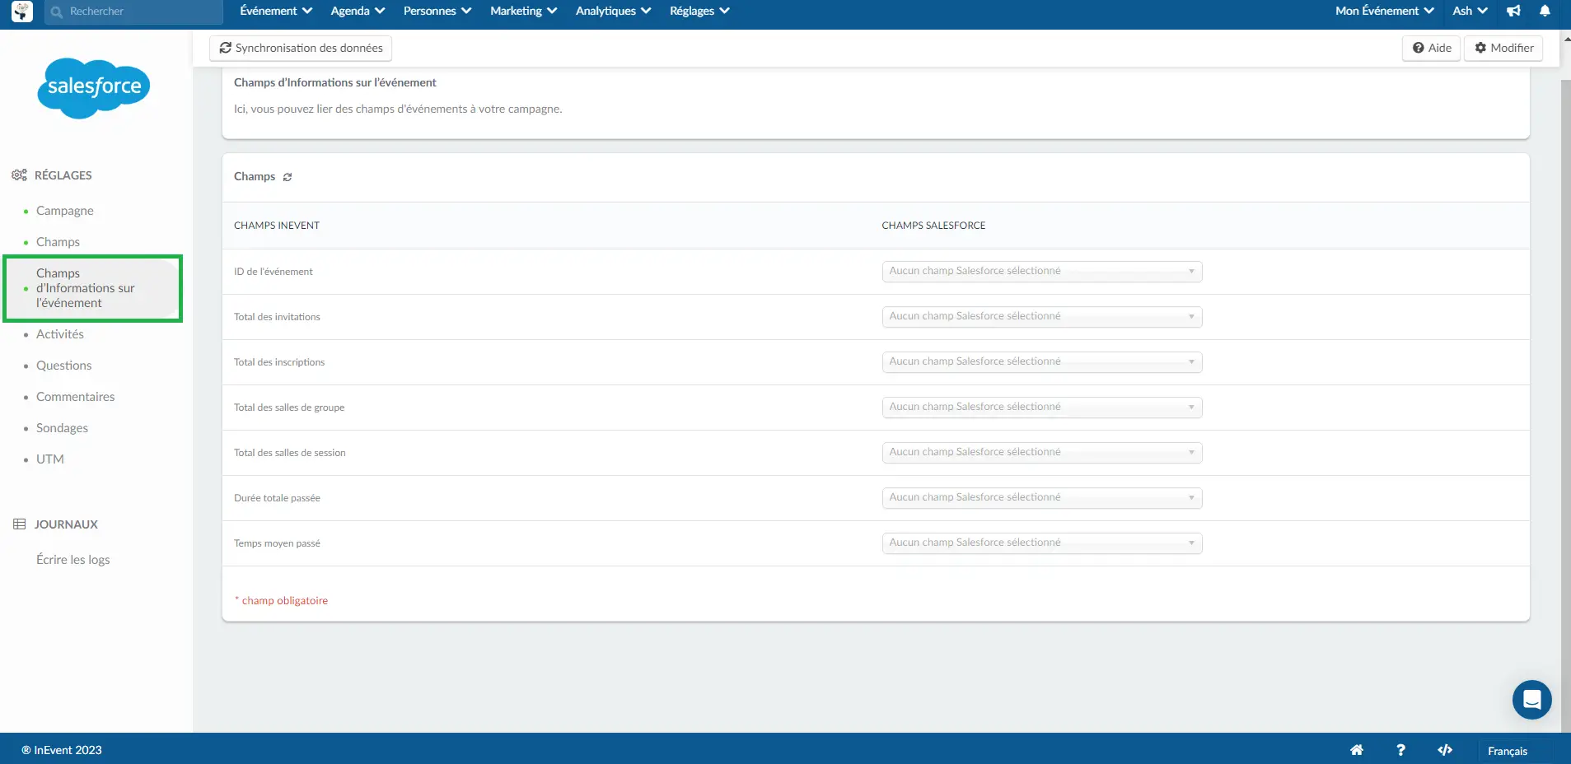Open Temps moyen passé Salesforce field dropdown
The height and width of the screenshot is (764, 1571).
[1042, 543]
